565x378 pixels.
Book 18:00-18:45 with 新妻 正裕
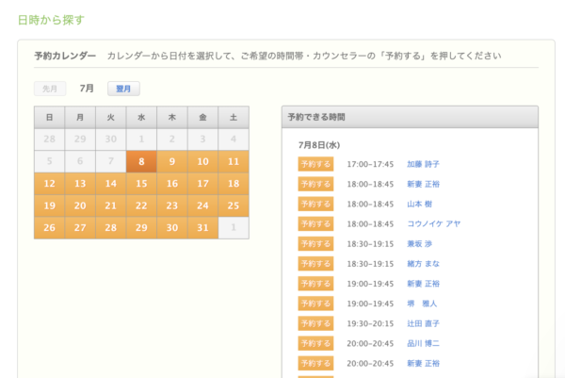tap(315, 184)
